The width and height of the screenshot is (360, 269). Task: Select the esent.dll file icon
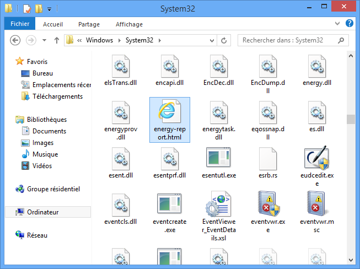(x=121, y=159)
